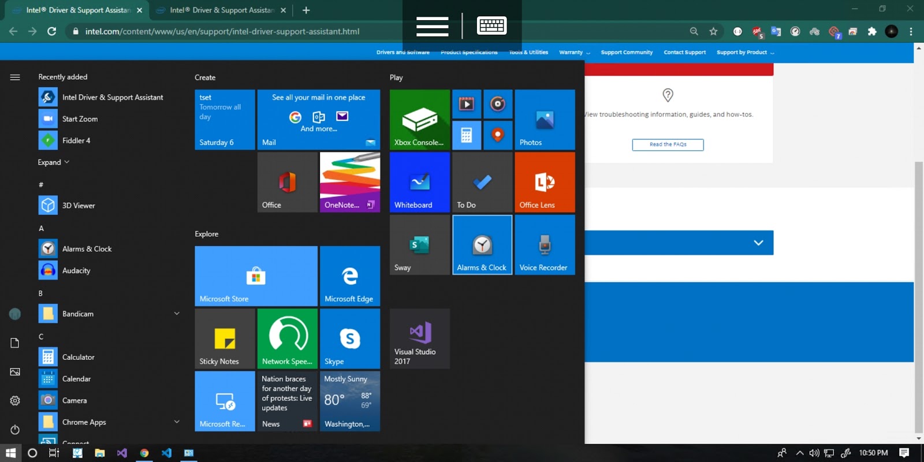The image size is (924, 462).
Task: Open the Chrome extensions puzzle icon
Action: (x=872, y=31)
